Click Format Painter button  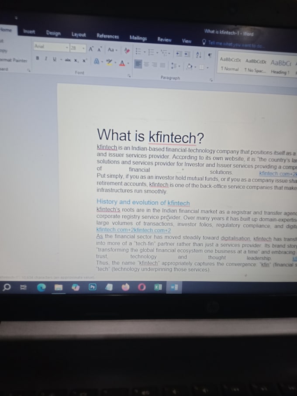pyautogui.click(x=13, y=60)
